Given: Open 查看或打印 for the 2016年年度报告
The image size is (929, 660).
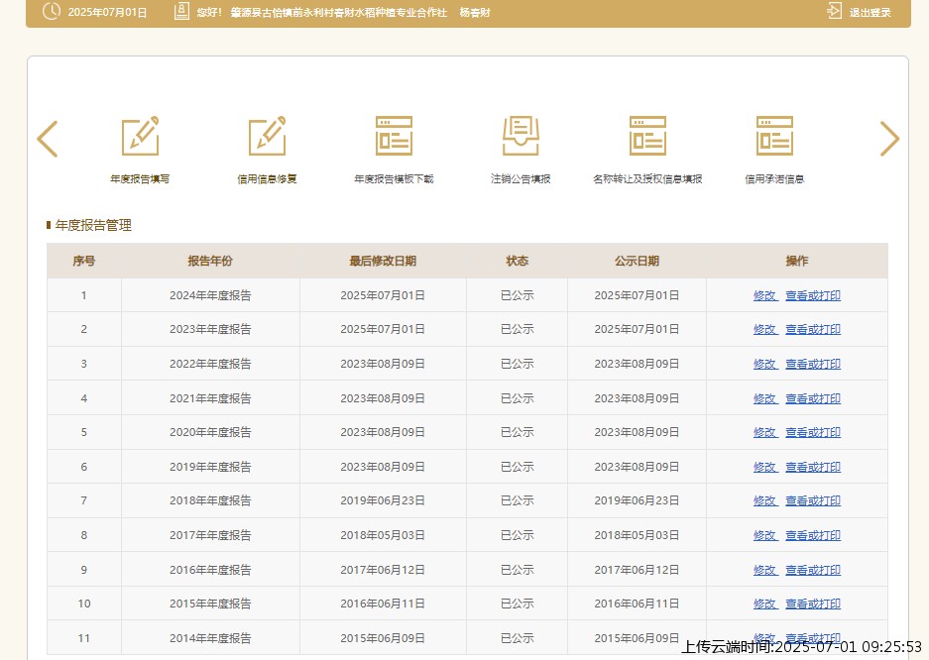Looking at the screenshot, I should 813,570.
